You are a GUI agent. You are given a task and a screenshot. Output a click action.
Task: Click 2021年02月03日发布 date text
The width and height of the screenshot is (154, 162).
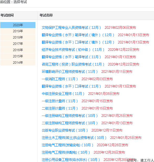click(97, 79)
